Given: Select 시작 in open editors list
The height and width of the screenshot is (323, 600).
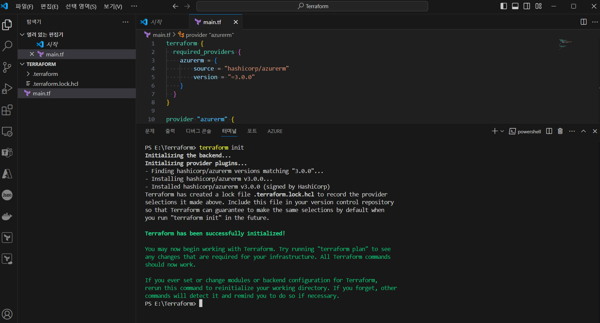Looking at the screenshot, I should click(x=77, y=44).
